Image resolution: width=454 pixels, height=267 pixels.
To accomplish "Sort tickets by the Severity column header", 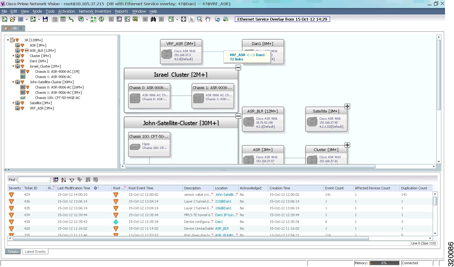I will point(15,188).
